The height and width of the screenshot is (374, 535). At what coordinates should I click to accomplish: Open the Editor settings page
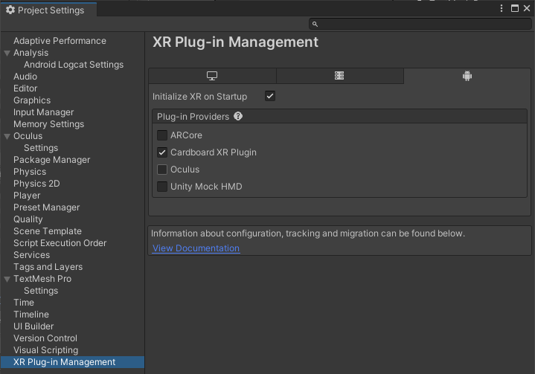click(x=25, y=88)
